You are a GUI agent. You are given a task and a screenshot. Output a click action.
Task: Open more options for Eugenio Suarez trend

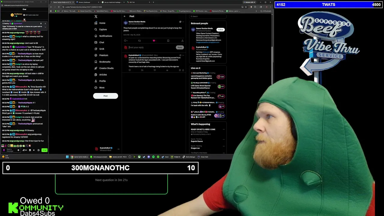pos(223,139)
